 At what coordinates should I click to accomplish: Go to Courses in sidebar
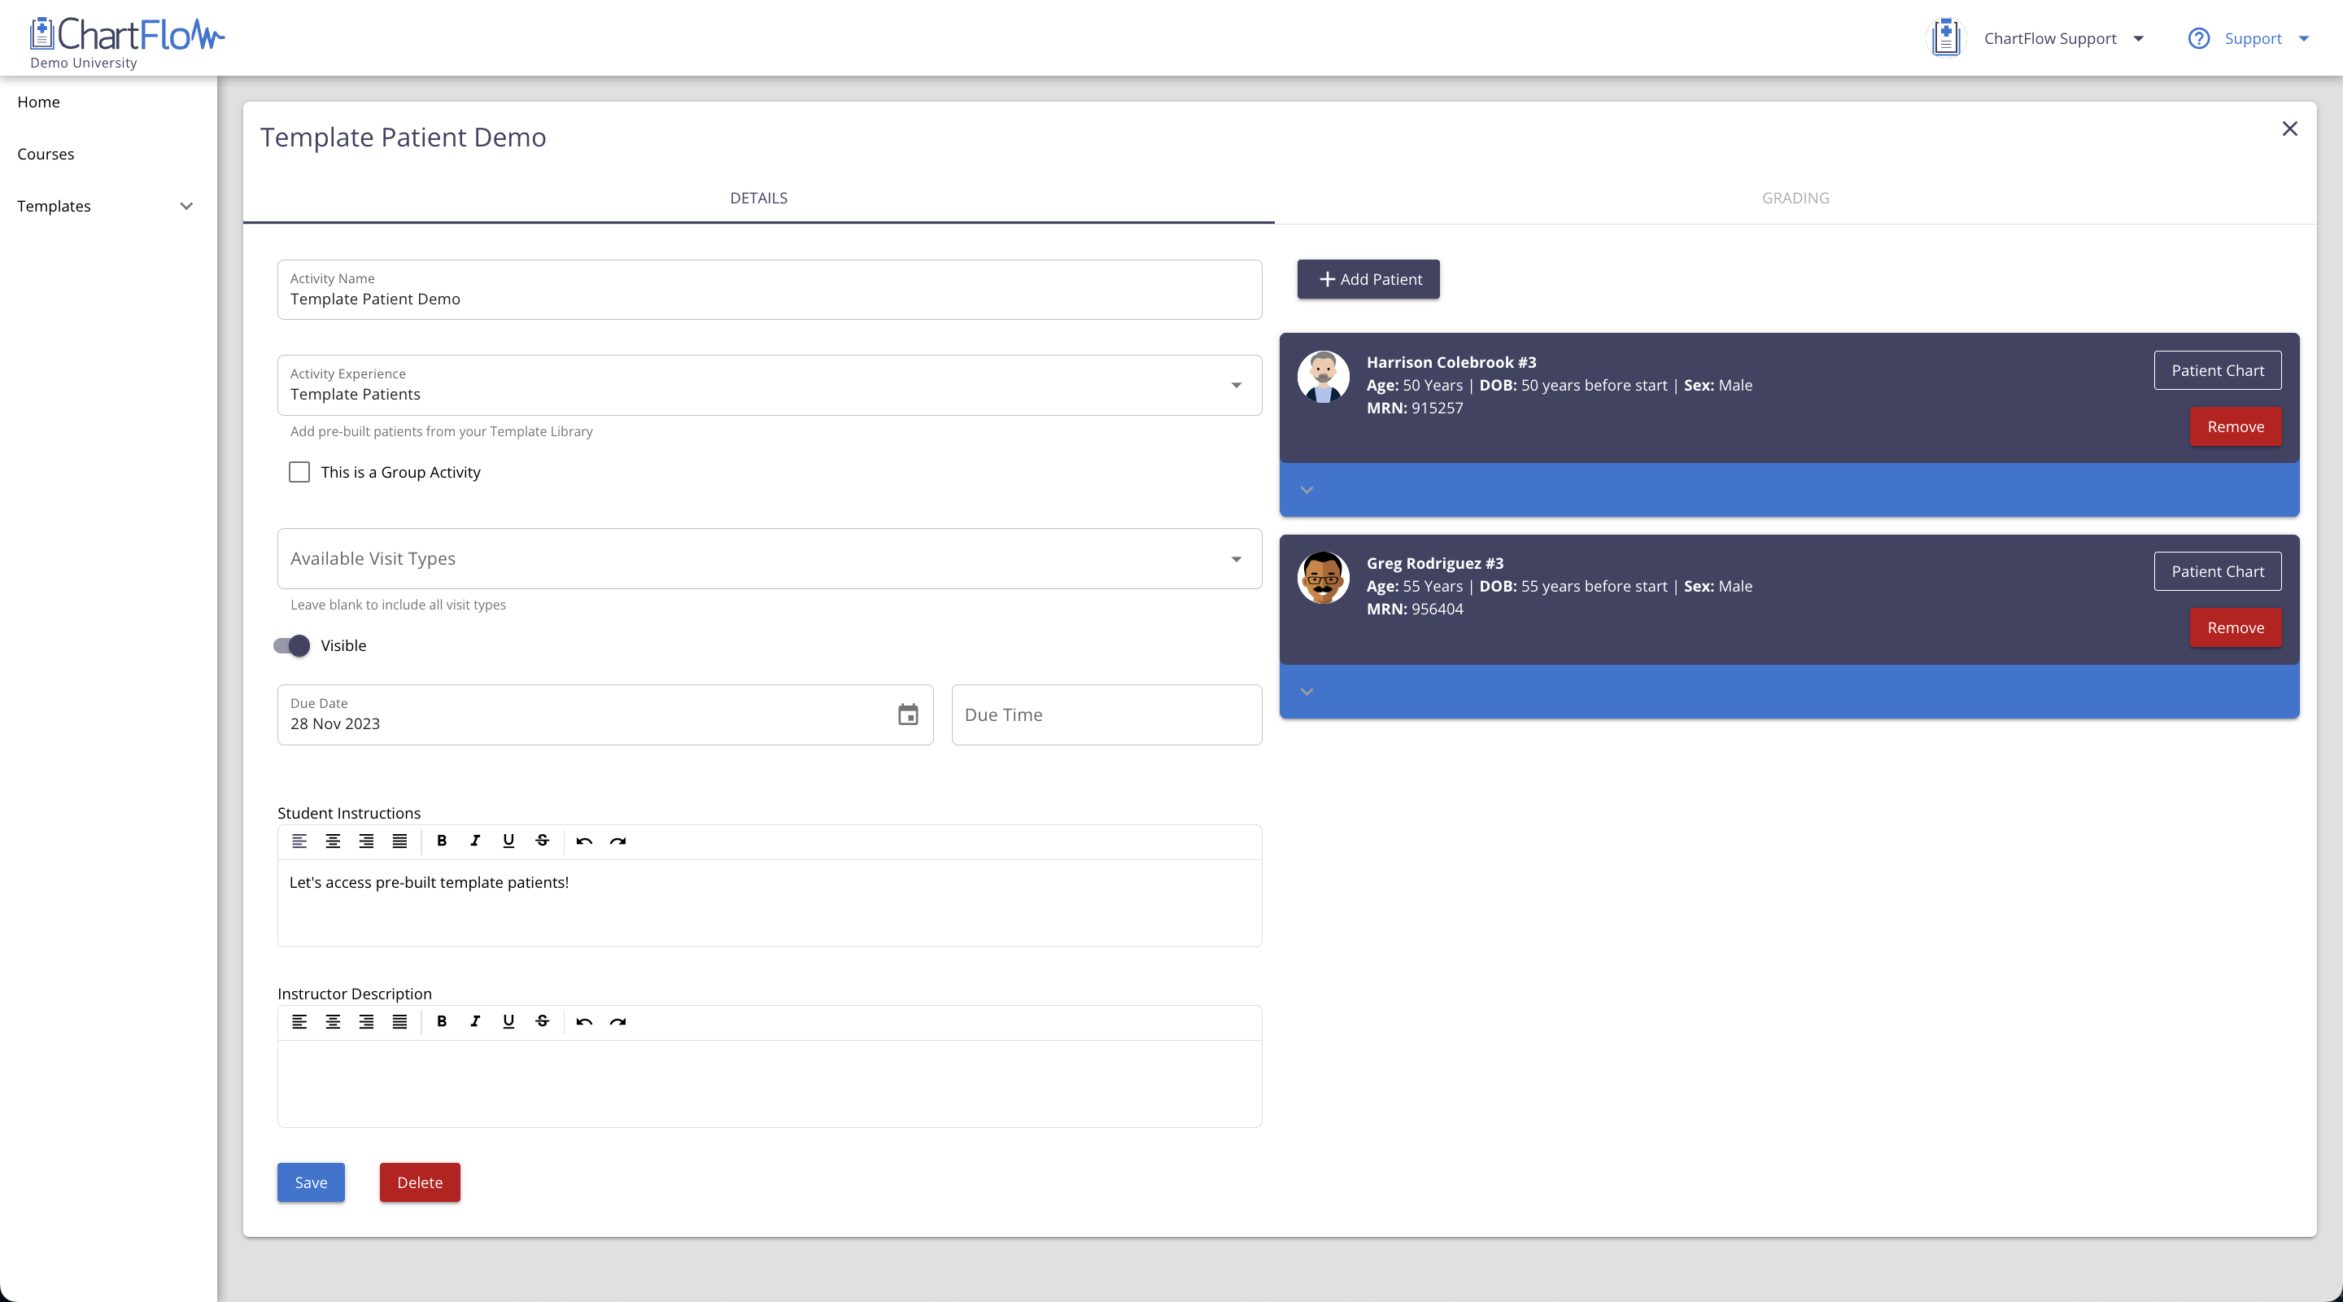pos(46,154)
